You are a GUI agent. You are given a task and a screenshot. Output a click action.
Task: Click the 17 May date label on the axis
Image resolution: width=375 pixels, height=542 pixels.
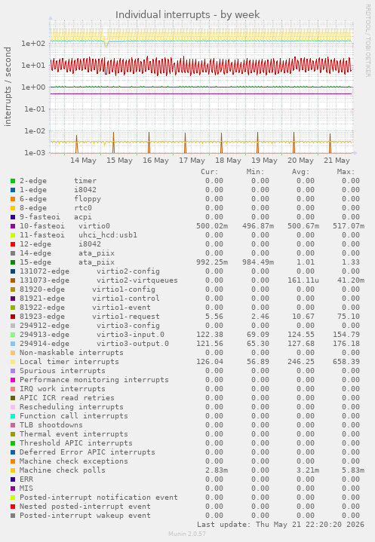(x=192, y=161)
